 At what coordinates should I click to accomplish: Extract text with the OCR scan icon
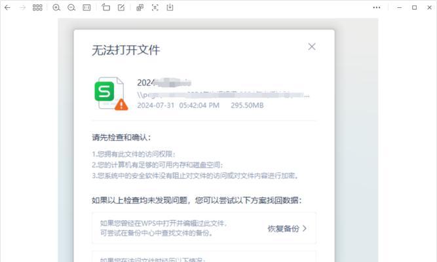click(x=155, y=7)
